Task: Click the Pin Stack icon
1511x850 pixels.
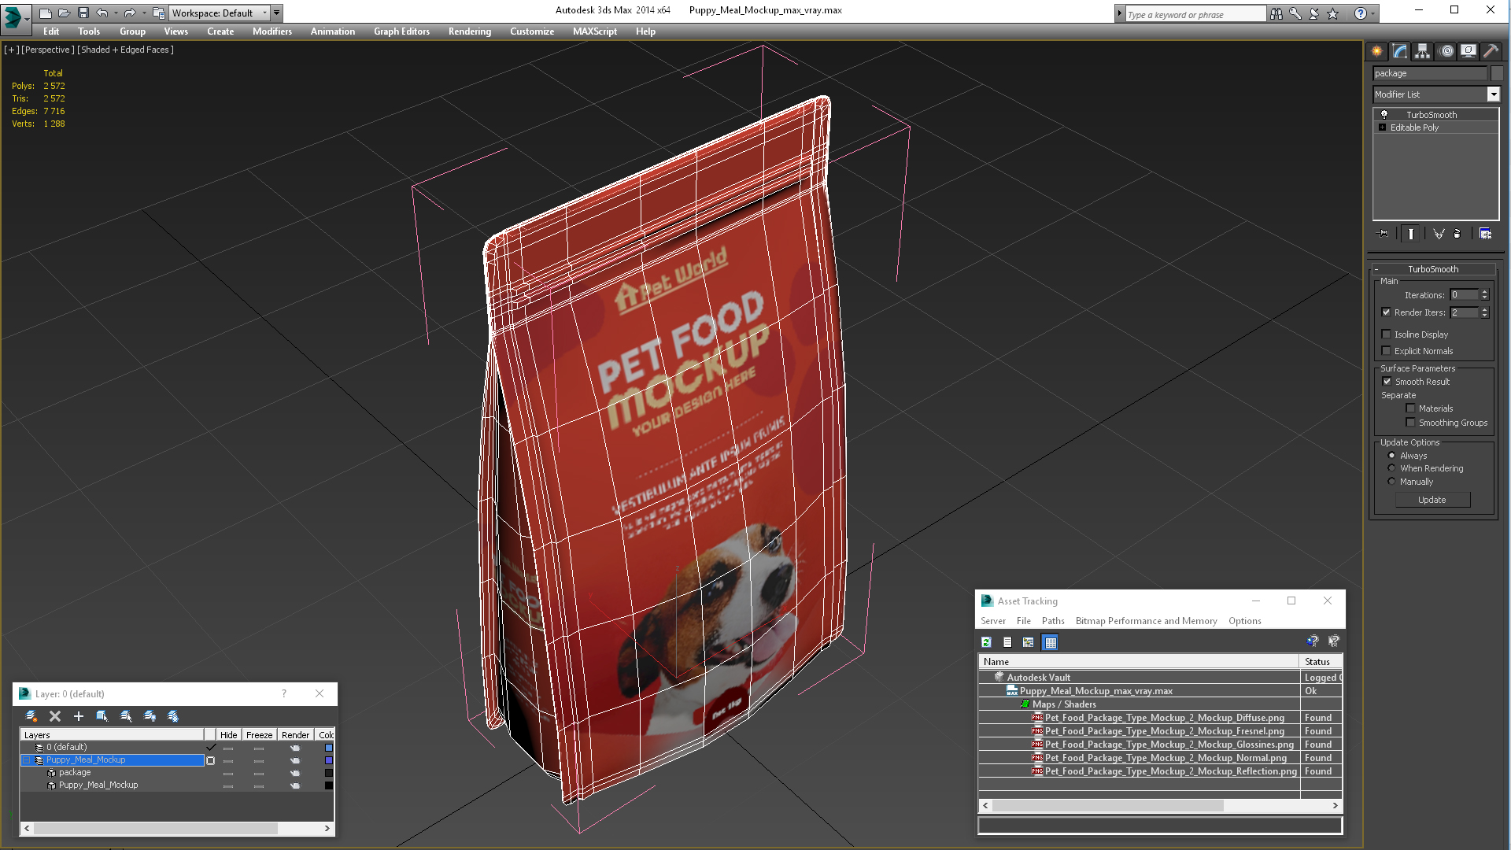Action: (x=1383, y=234)
